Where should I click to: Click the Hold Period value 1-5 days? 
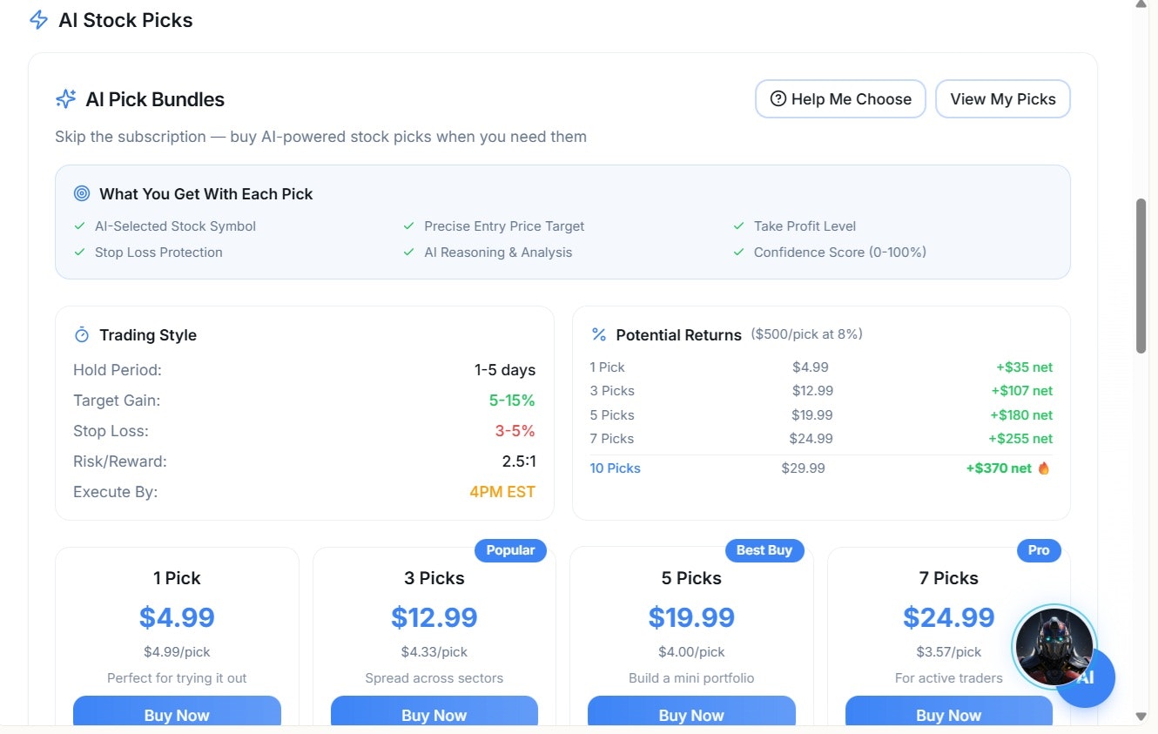505,370
